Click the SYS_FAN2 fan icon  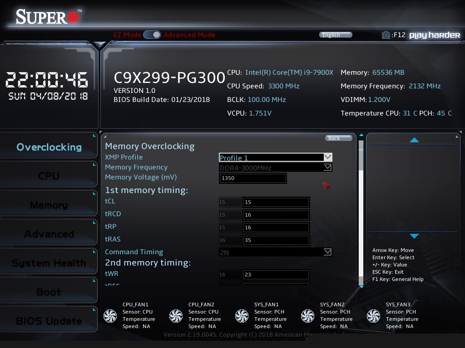pyautogui.click(x=307, y=316)
